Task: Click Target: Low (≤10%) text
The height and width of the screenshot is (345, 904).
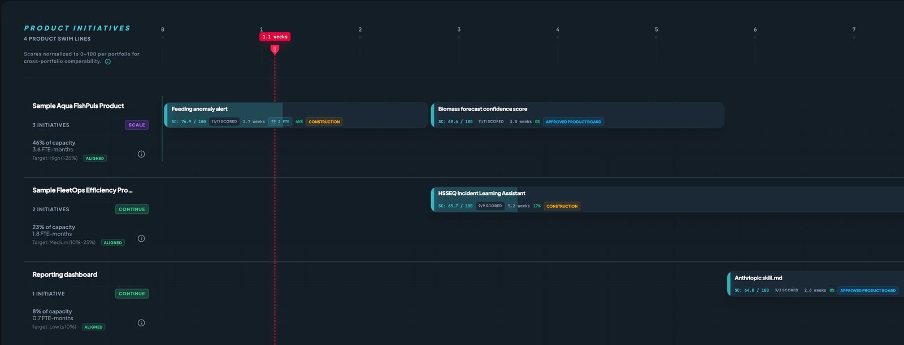Action: point(54,327)
